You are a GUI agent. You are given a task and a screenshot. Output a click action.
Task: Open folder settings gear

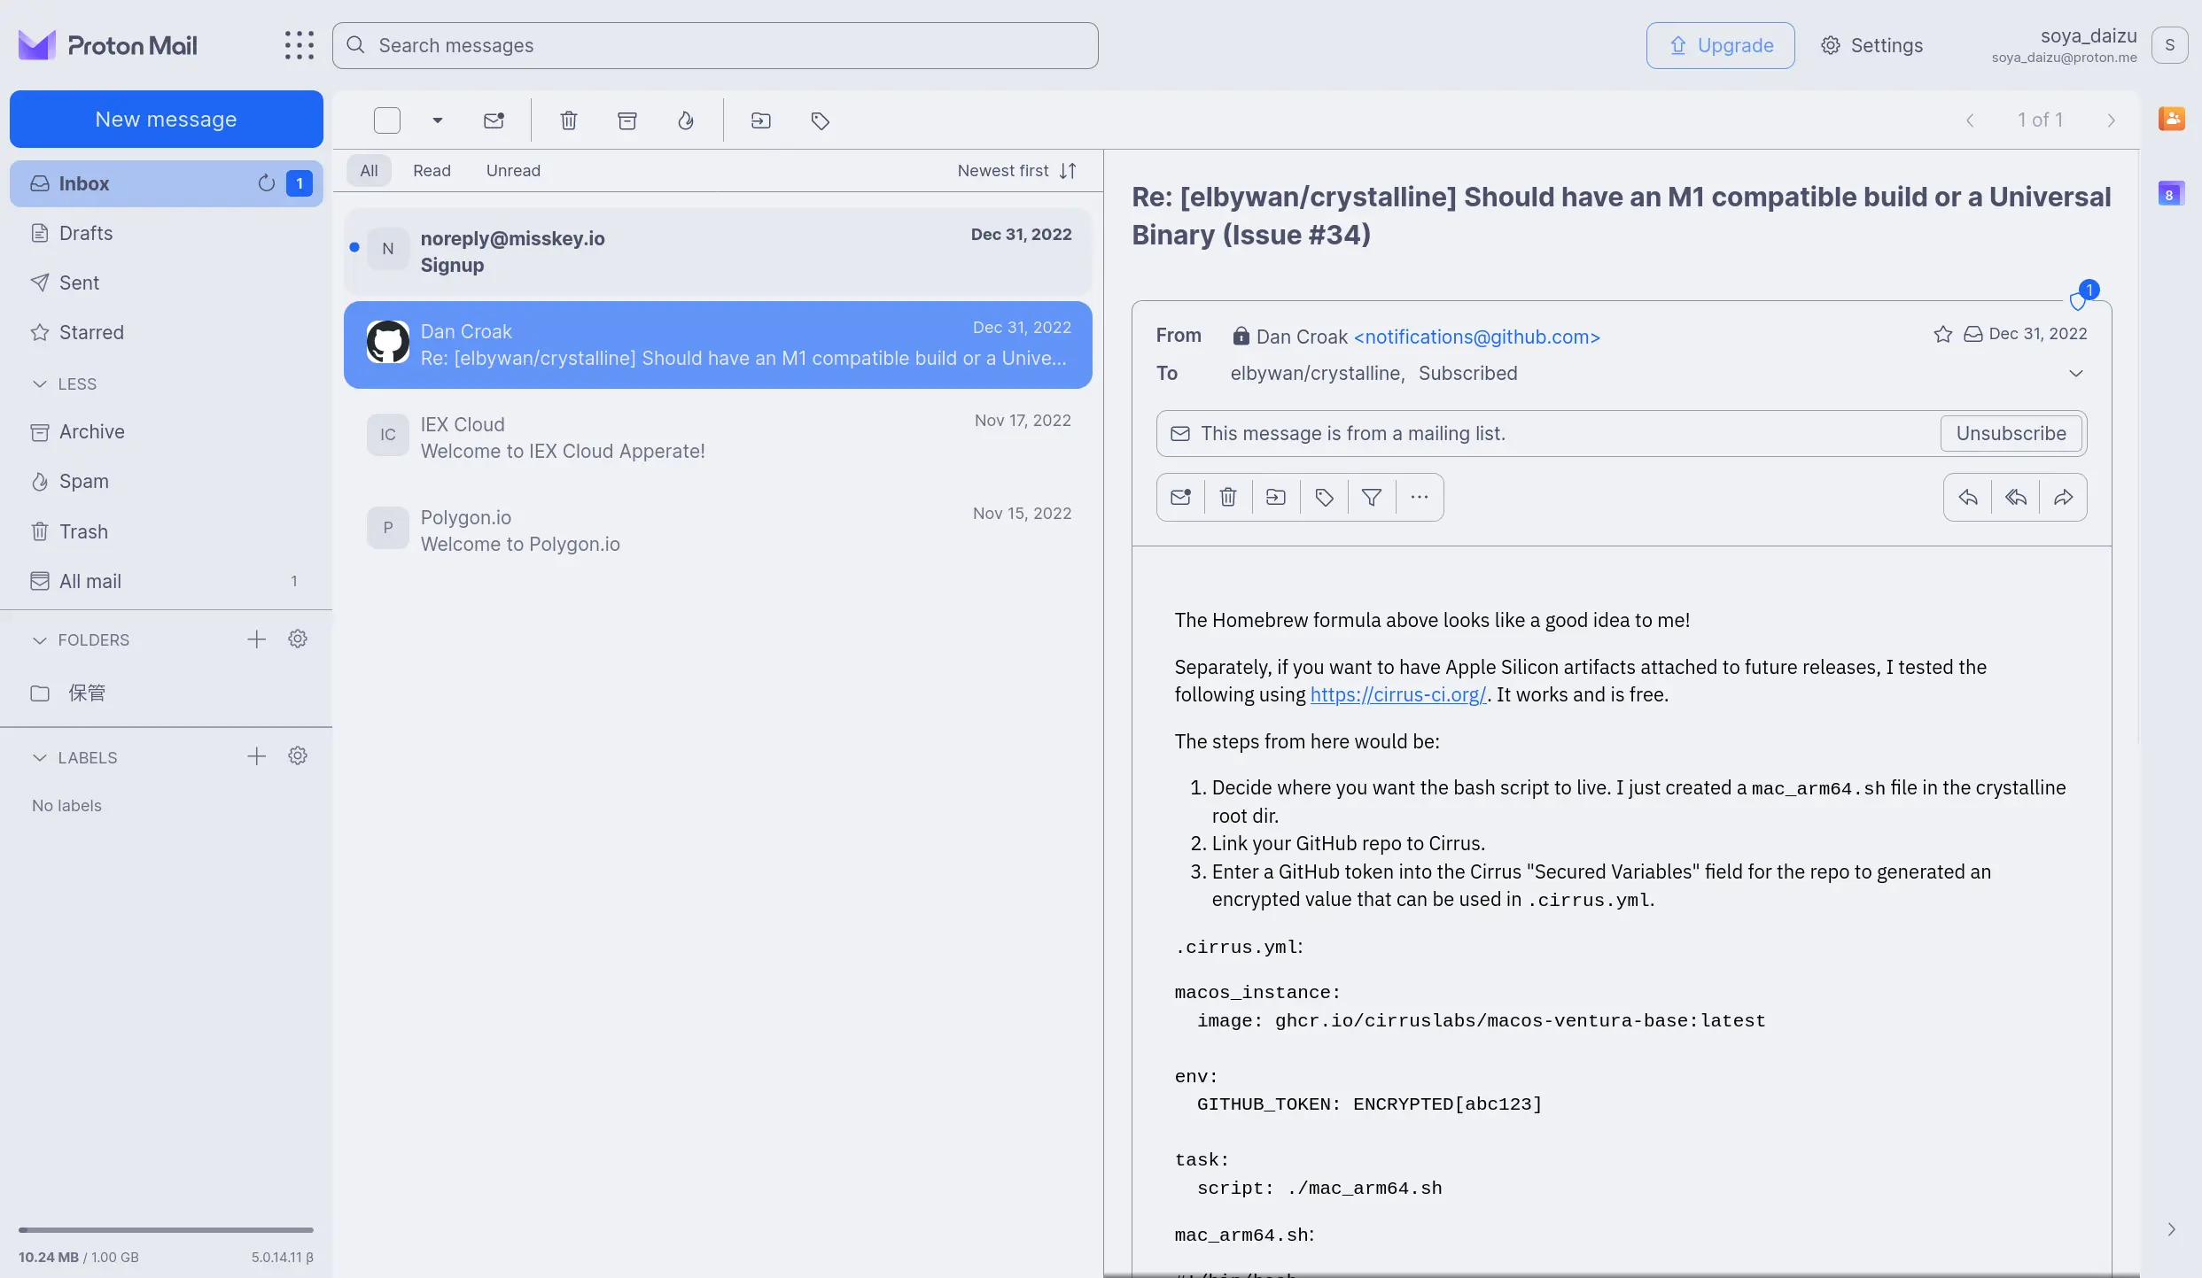(298, 639)
